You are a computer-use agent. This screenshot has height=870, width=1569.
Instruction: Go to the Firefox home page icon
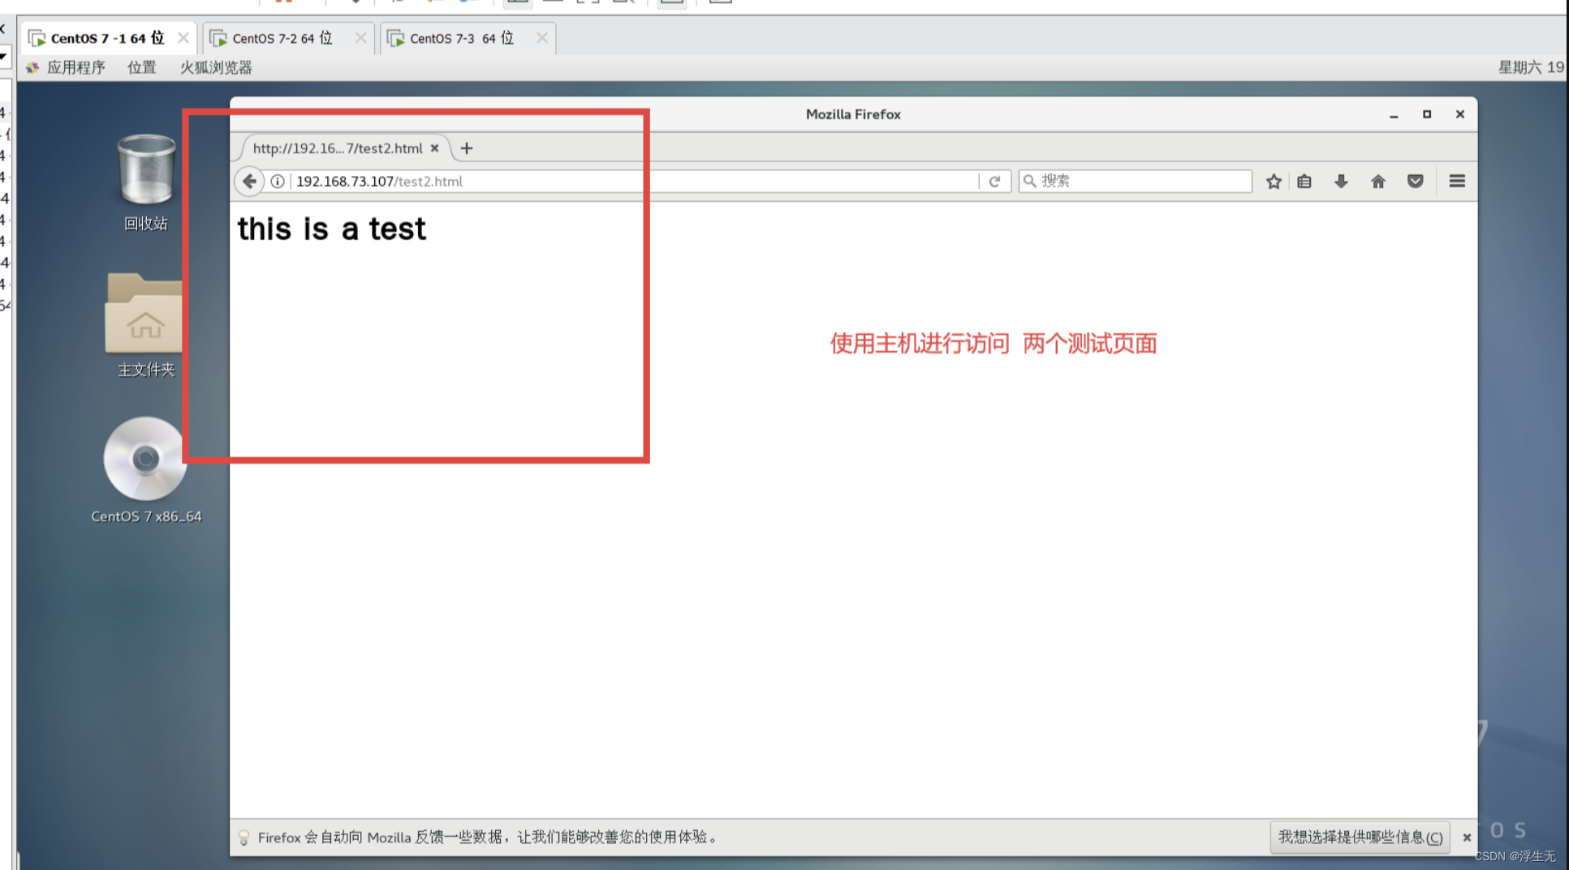point(1377,181)
